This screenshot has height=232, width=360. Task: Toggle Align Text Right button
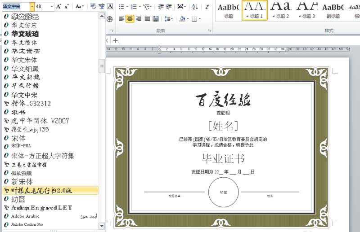pos(139,19)
